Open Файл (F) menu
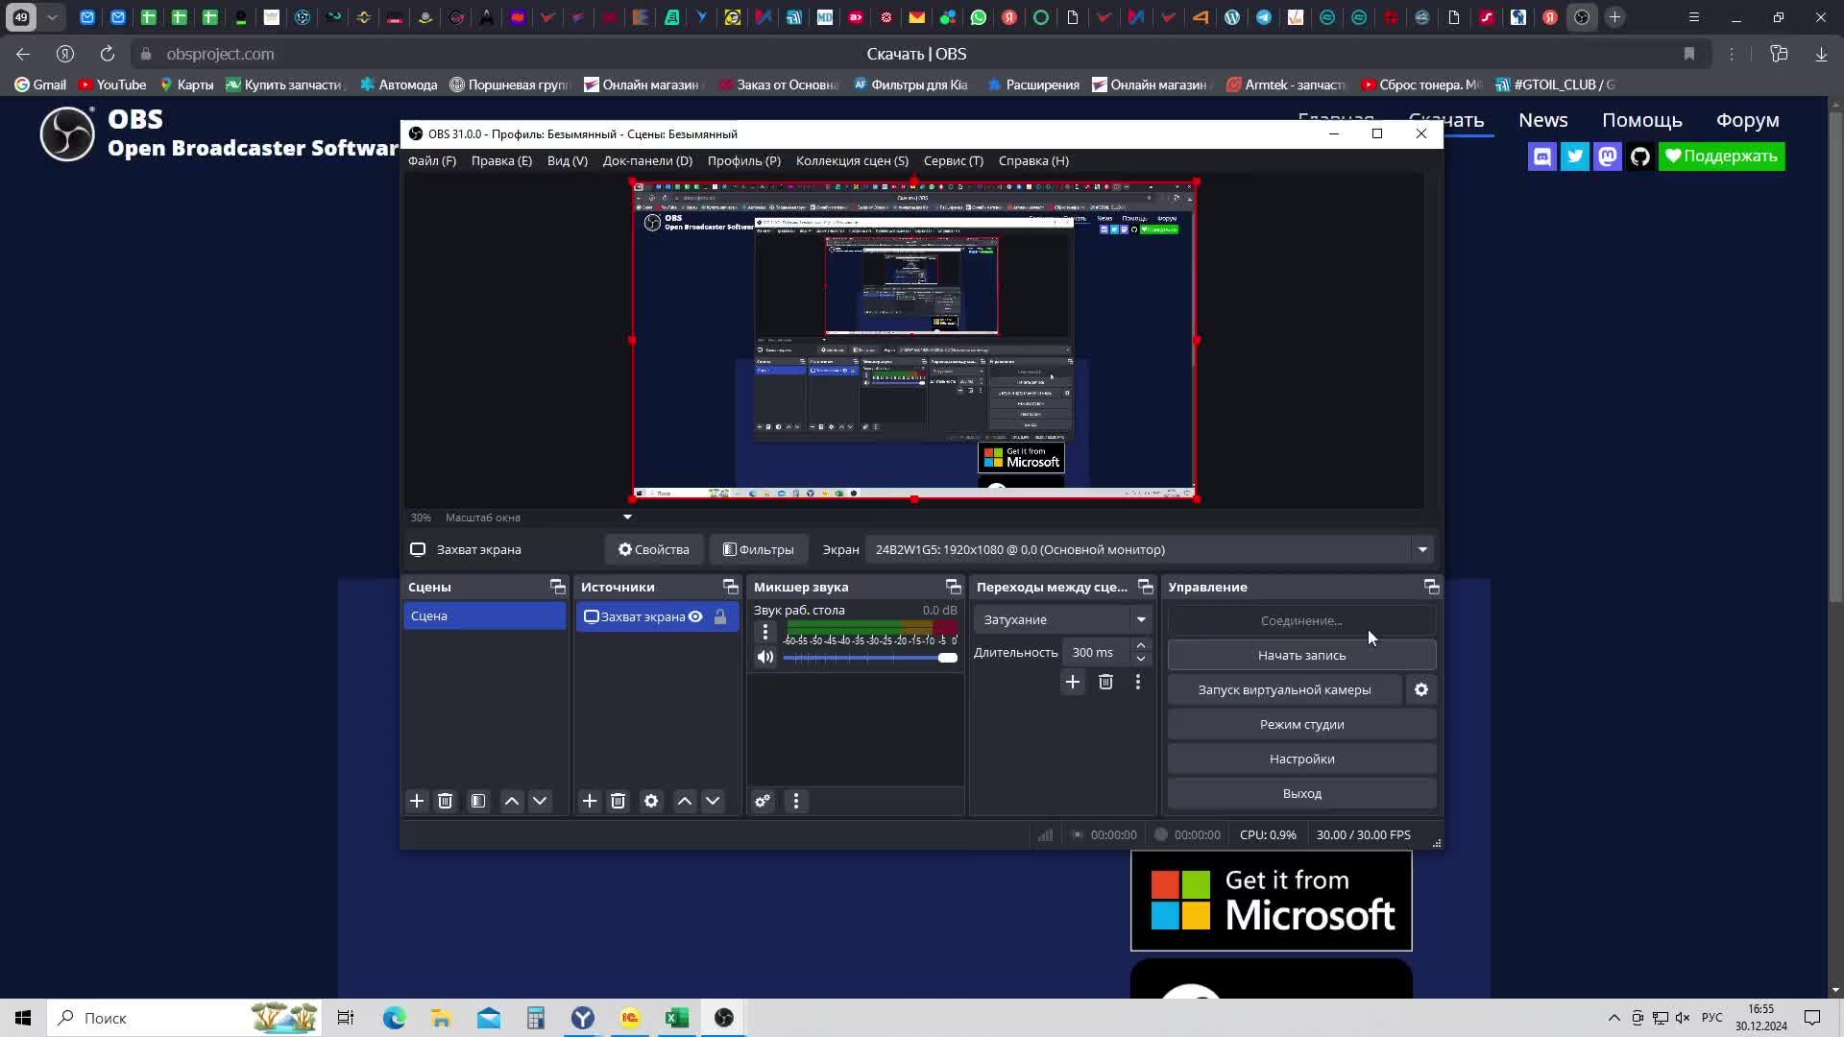Screen dimensions: 1844x1037 432,160
